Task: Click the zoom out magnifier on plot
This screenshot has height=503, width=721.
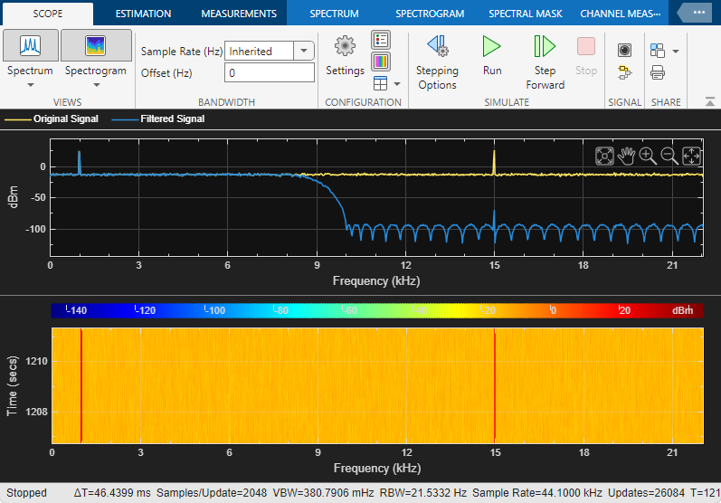Action: coord(669,156)
